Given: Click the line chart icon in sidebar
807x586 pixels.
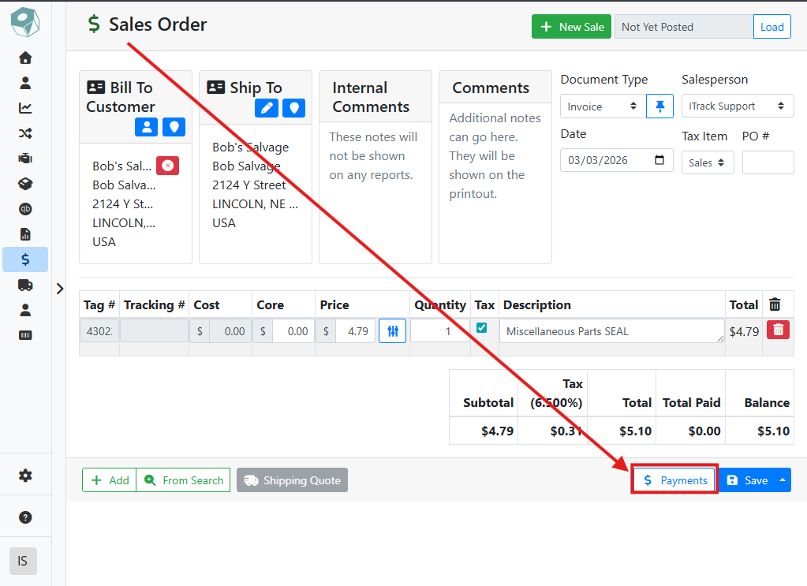Looking at the screenshot, I should click(25, 108).
